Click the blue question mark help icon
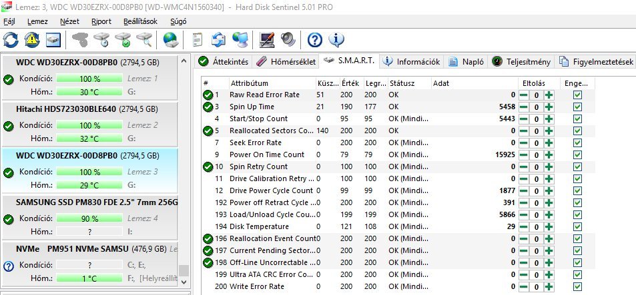This screenshot has height=295, width=636. (x=315, y=40)
